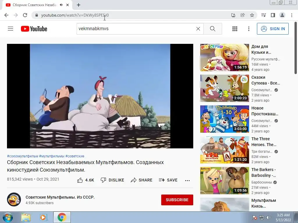The image size is (298, 223).
Task: Click the browser forward arrow
Action: tap(16, 15)
